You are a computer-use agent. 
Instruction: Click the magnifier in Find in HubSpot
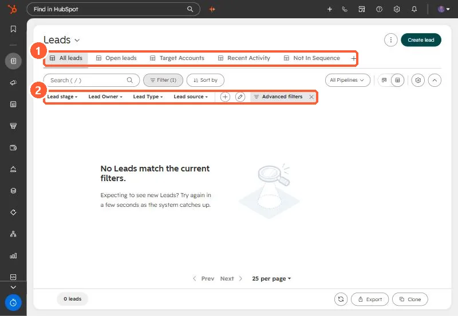[190, 9]
